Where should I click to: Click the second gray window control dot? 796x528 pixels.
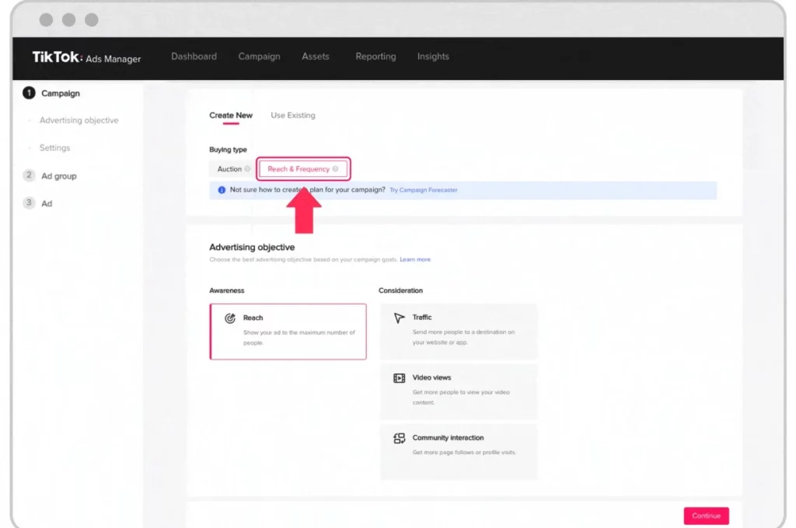pos(69,19)
